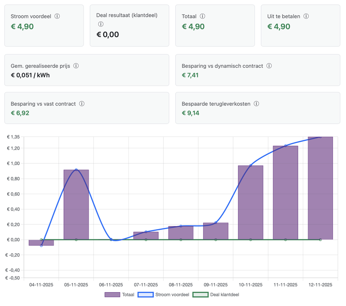Click the Uit te betalen € 4,90 amount
Screen dimensions: 346x306
pyautogui.click(x=279, y=26)
